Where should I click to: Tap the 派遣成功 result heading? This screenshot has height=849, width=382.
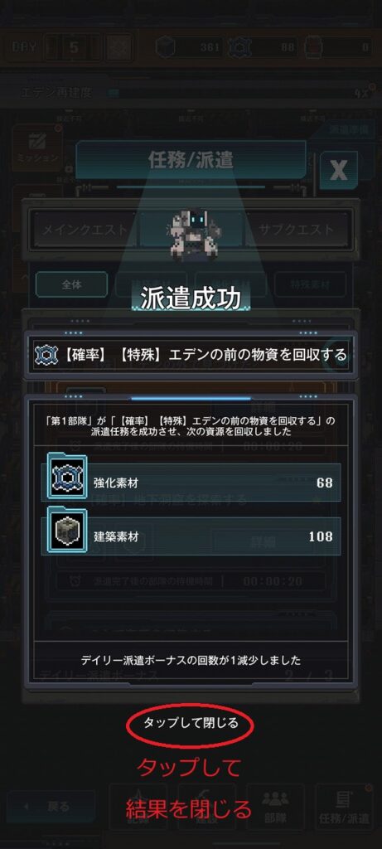coord(191,299)
